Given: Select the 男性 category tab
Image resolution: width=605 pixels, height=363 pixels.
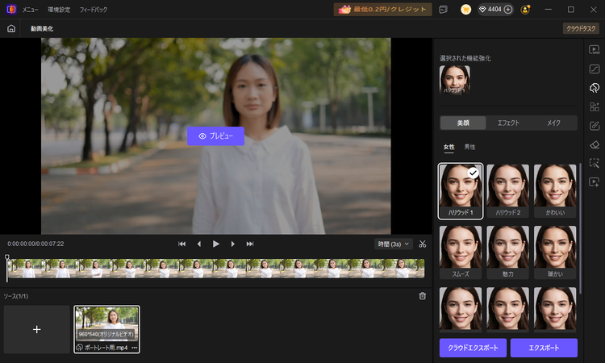Looking at the screenshot, I should pyautogui.click(x=469, y=147).
